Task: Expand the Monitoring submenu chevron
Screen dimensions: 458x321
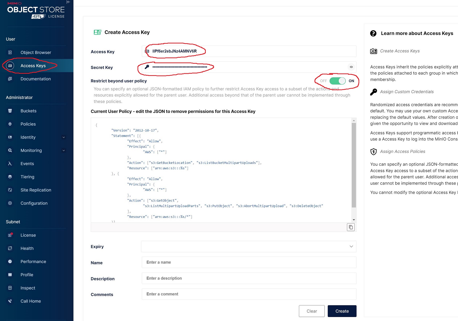Action: click(63, 151)
